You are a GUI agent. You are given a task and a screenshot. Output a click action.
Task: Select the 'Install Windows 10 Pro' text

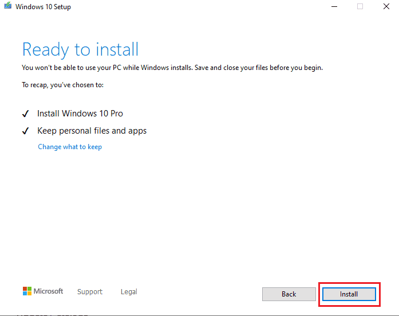(x=80, y=114)
